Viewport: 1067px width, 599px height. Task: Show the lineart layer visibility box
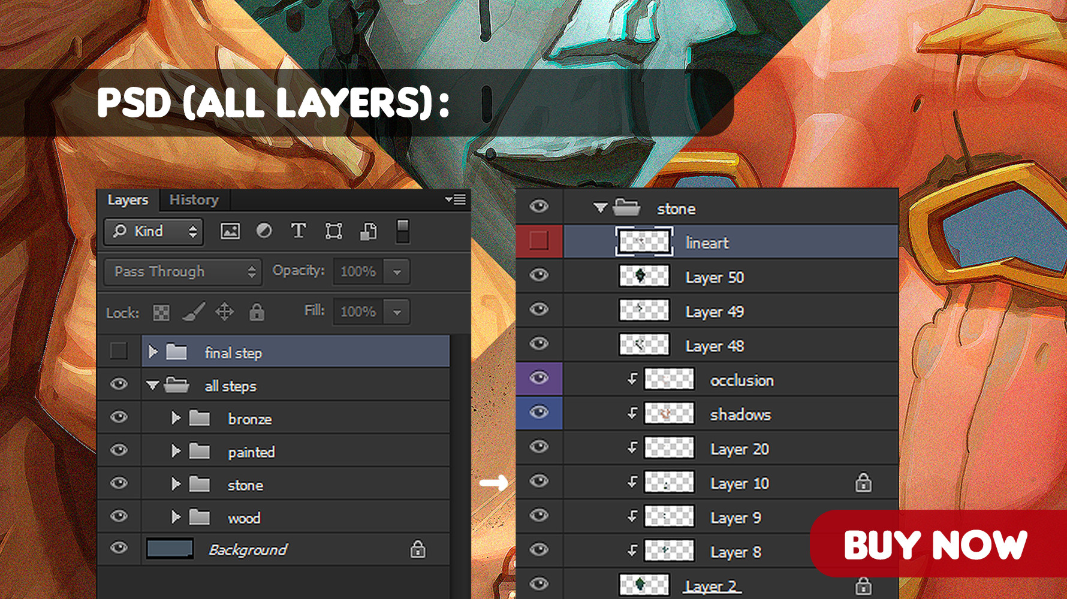coord(539,241)
